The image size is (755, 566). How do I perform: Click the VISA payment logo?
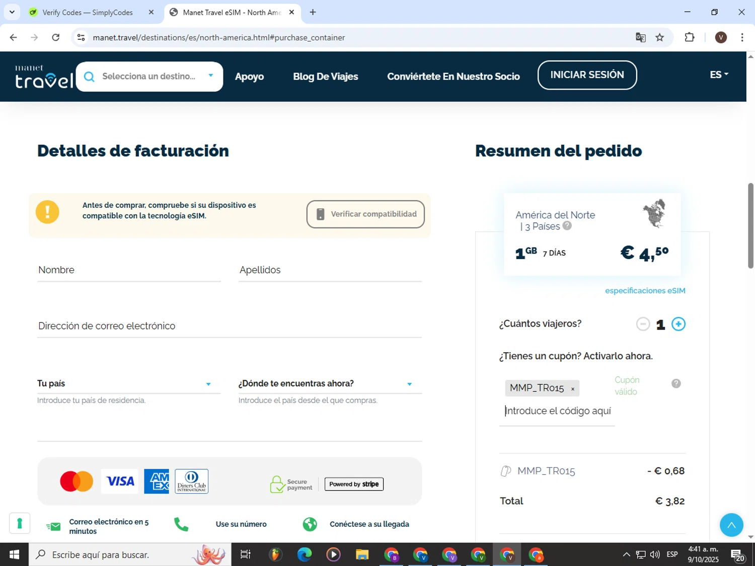[120, 481]
